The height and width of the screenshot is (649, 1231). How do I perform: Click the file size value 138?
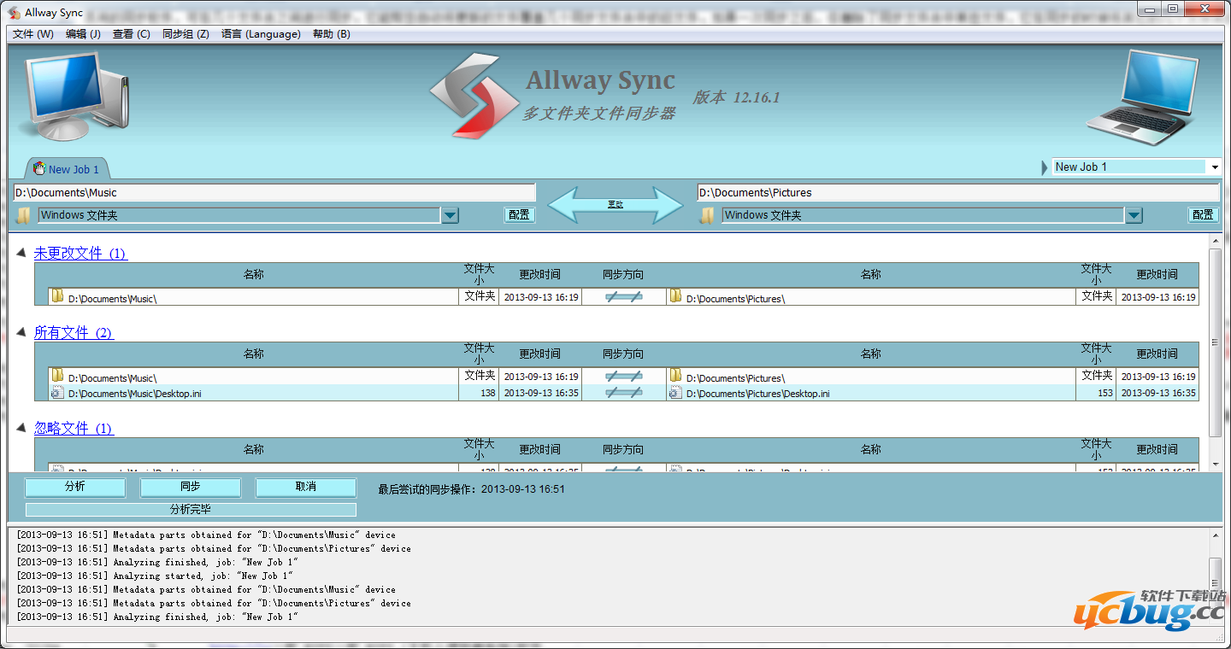point(487,394)
